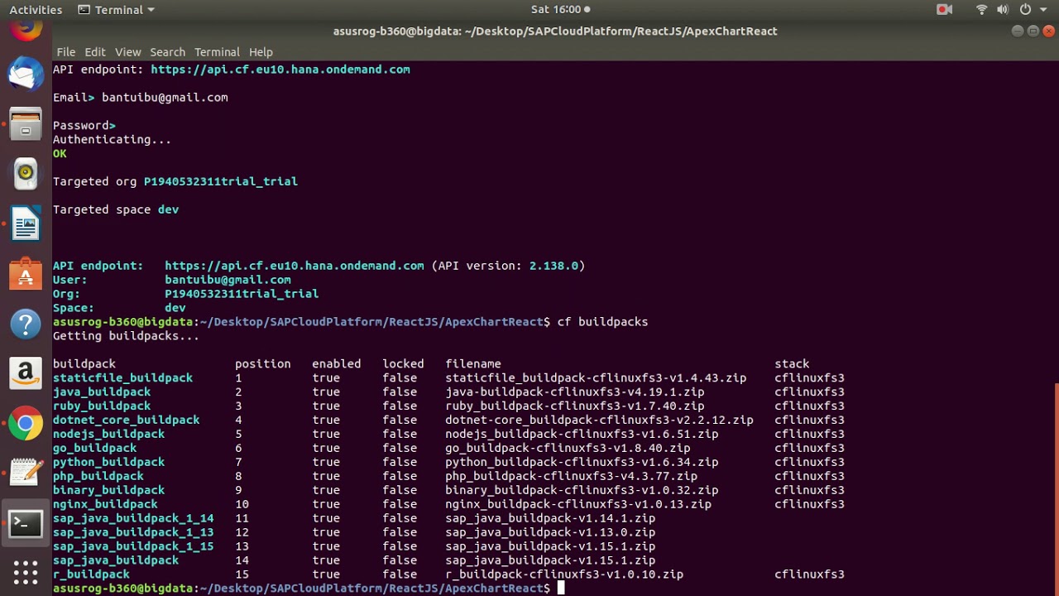Open the Wi-Fi network status icon
The image size is (1059, 596).
pos(982,10)
